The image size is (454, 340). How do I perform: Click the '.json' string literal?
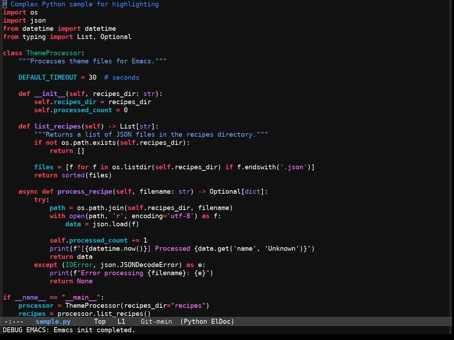coord(294,167)
